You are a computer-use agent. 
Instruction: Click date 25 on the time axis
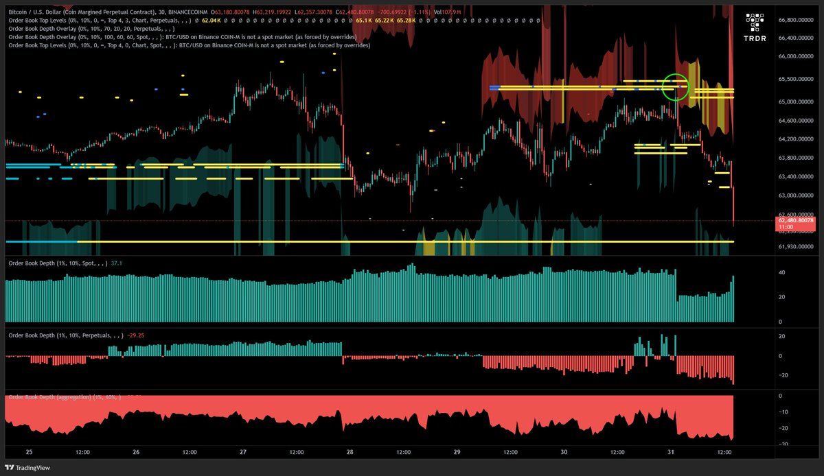[29, 453]
